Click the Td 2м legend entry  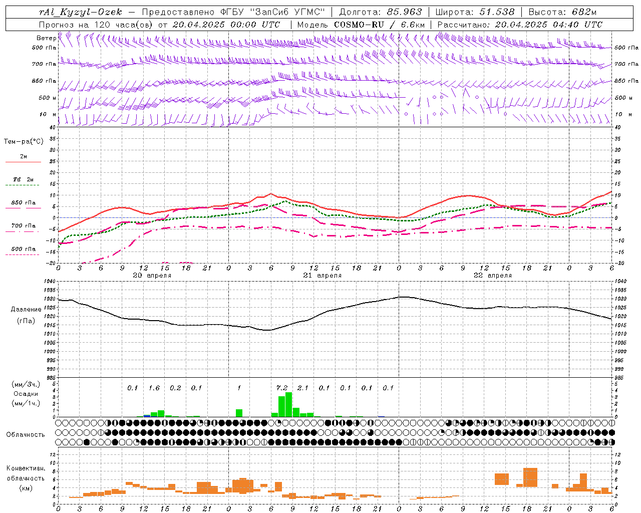click(23, 179)
